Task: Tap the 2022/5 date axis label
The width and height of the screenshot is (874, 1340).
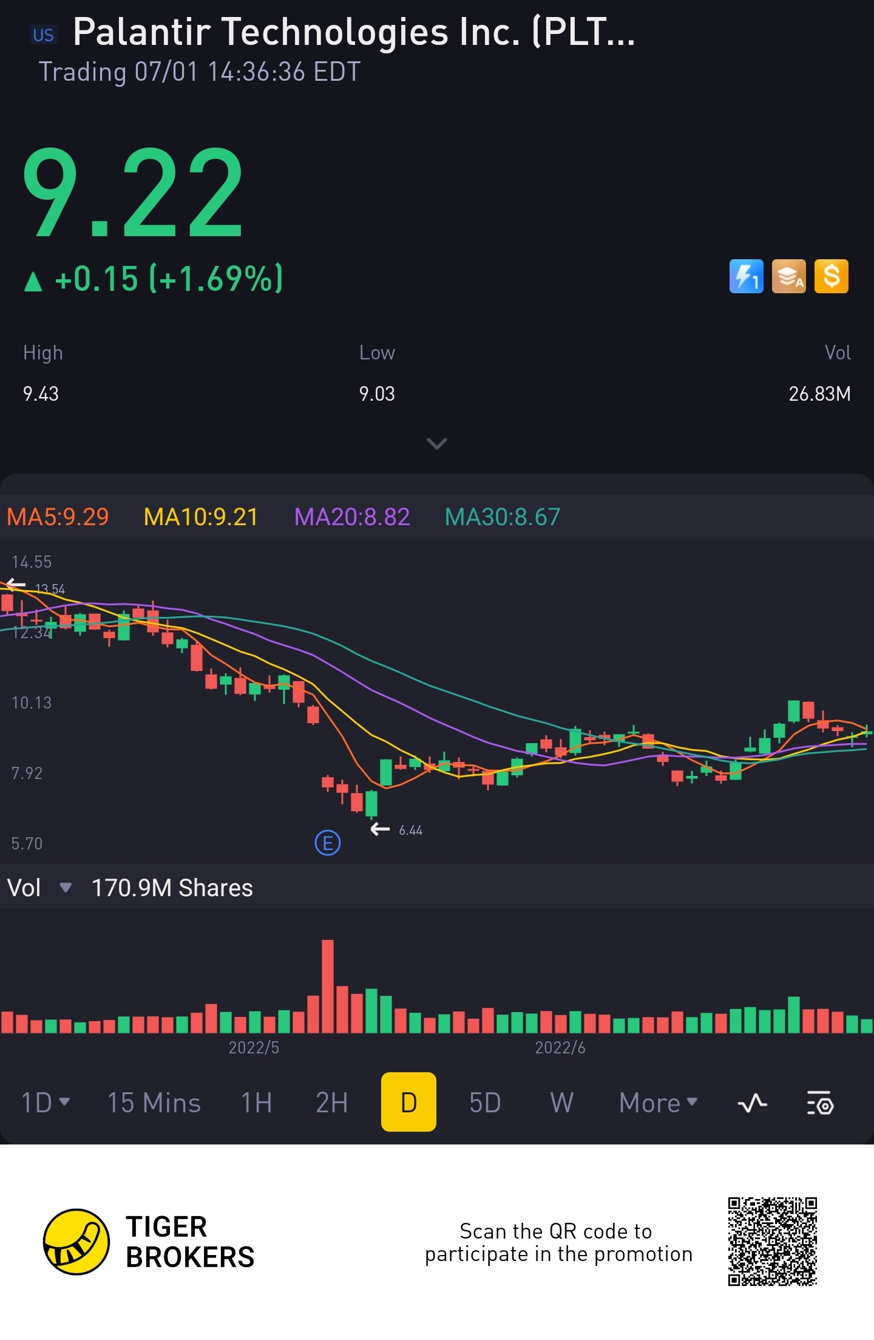Action: [254, 1047]
